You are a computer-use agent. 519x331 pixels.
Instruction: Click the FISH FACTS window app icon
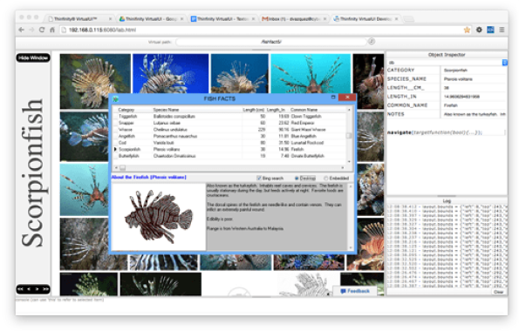tap(115, 98)
